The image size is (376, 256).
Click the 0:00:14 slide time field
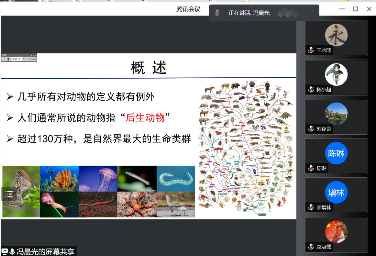[16, 59]
